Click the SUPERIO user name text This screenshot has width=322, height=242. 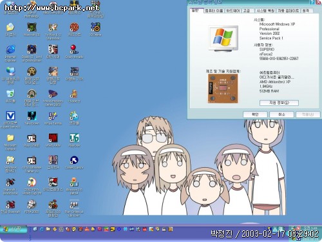pyautogui.click(x=267, y=49)
